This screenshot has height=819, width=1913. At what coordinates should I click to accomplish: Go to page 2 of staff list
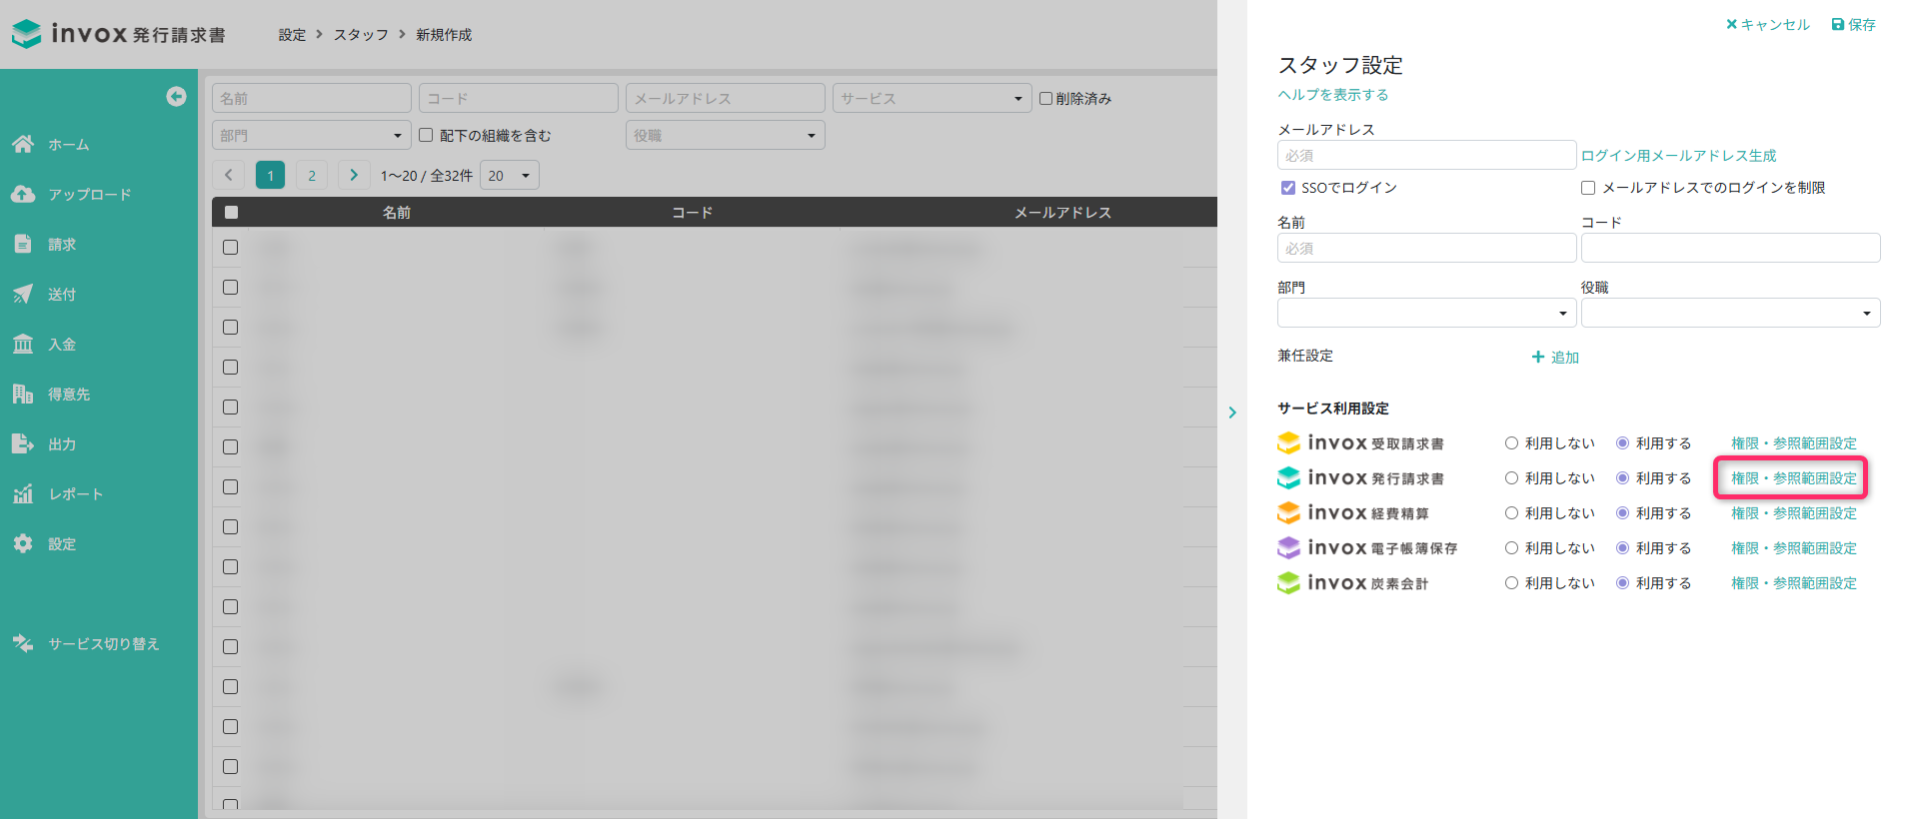[312, 175]
